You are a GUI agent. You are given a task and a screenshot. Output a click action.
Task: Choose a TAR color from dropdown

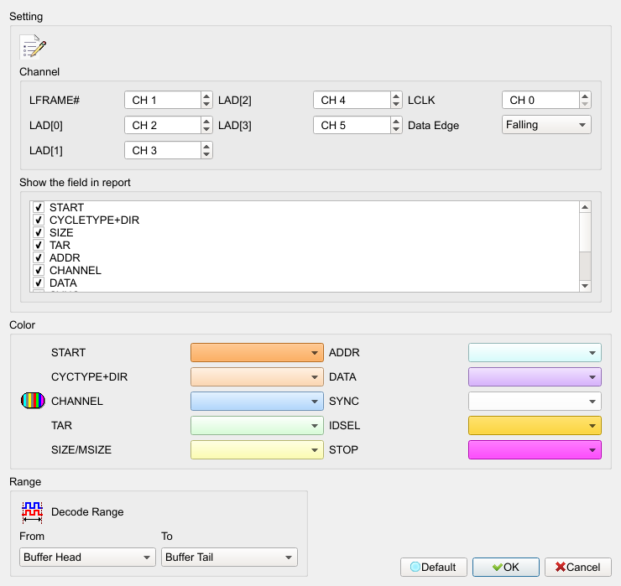click(257, 425)
